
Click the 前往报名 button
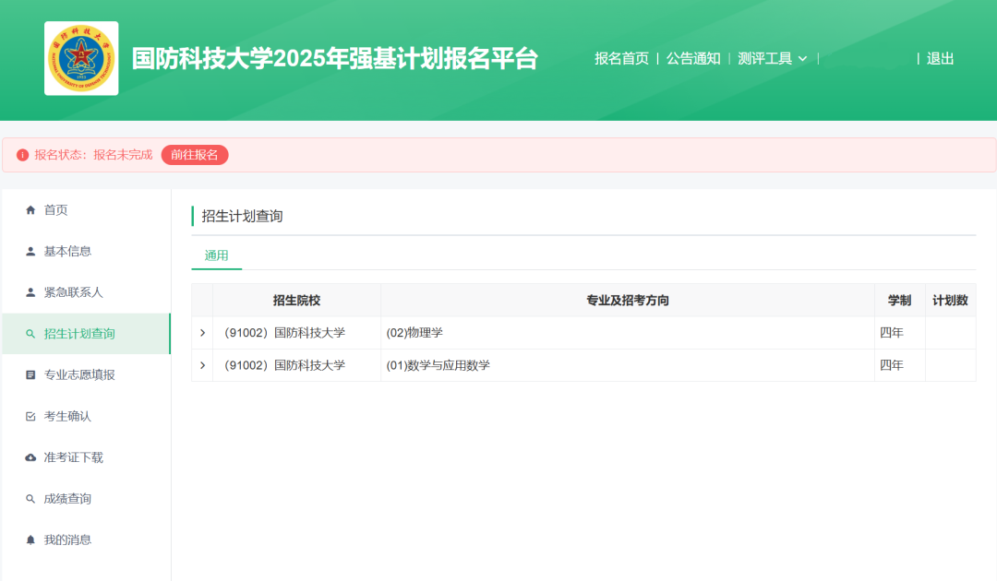[x=195, y=155]
